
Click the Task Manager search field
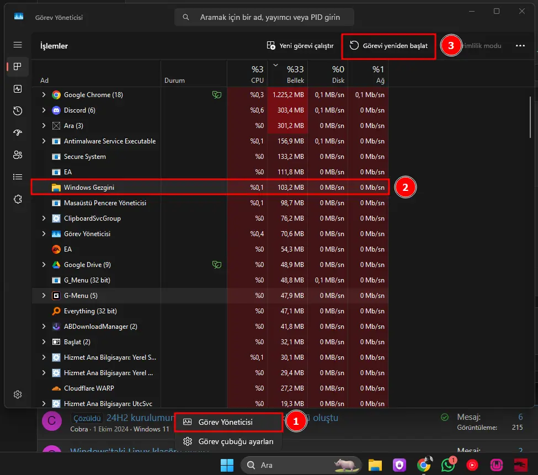tap(264, 17)
